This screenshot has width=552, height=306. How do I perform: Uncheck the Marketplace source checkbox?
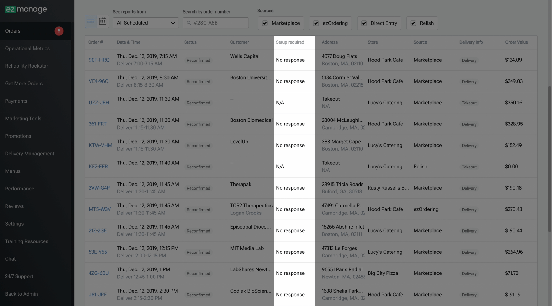point(265,23)
